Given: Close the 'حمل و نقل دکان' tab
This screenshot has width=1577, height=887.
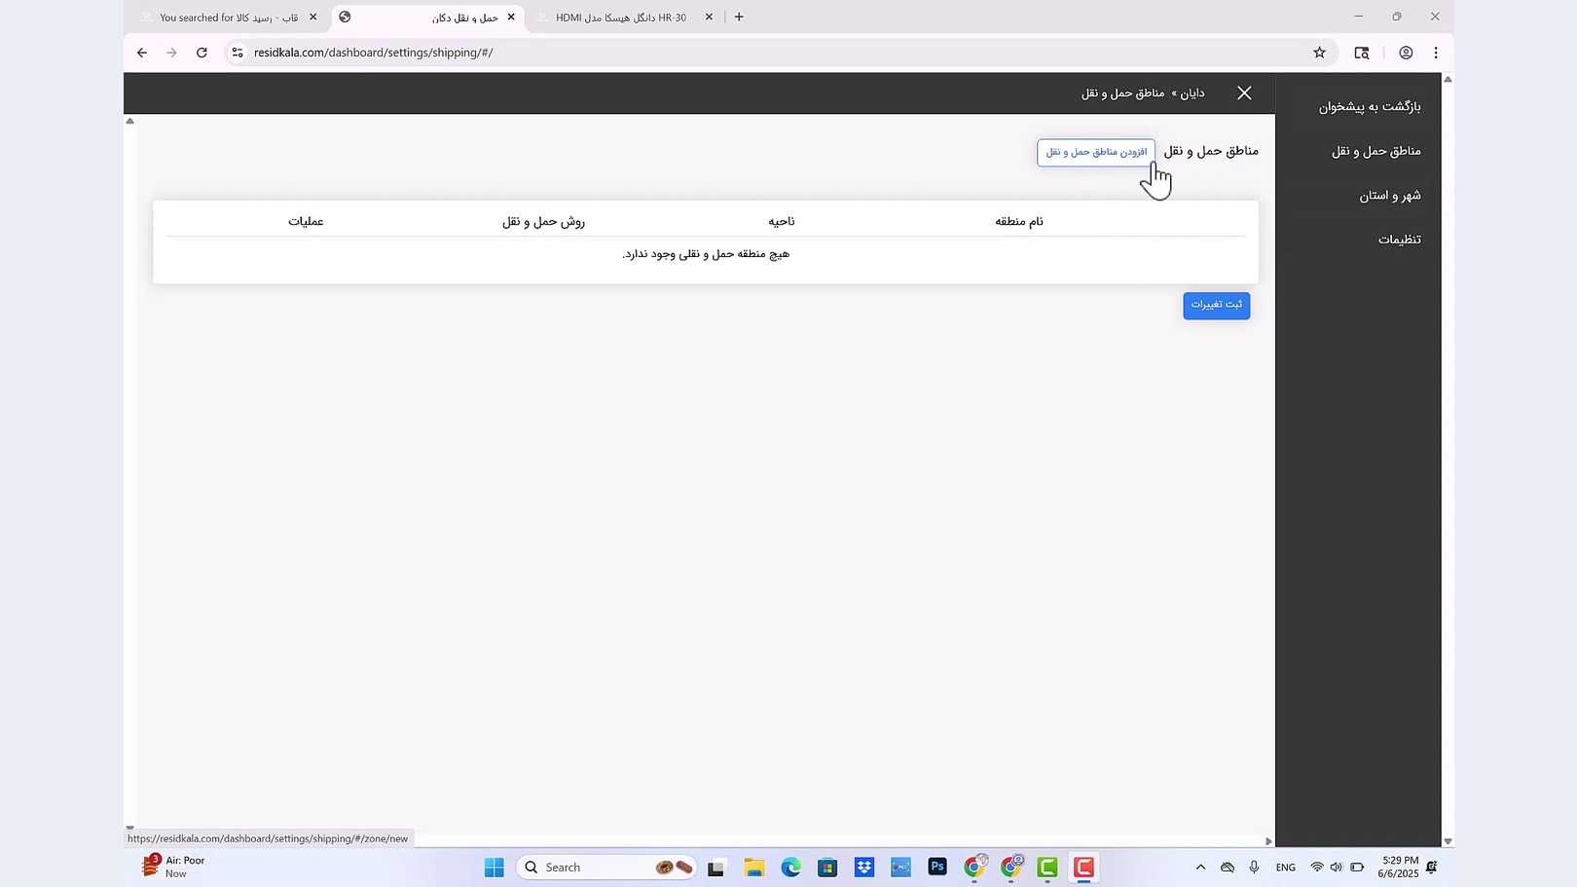Looking at the screenshot, I should point(511,17).
